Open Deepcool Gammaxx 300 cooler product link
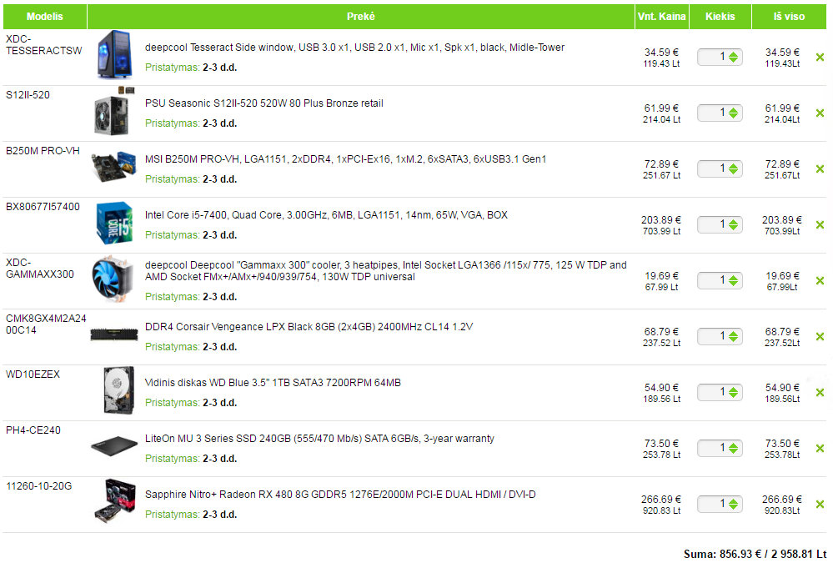 point(386,271)
